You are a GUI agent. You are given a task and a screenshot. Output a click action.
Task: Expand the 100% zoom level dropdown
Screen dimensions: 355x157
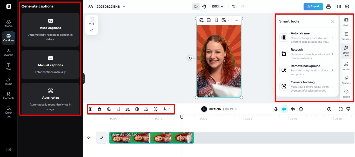[x=217, y=6]
